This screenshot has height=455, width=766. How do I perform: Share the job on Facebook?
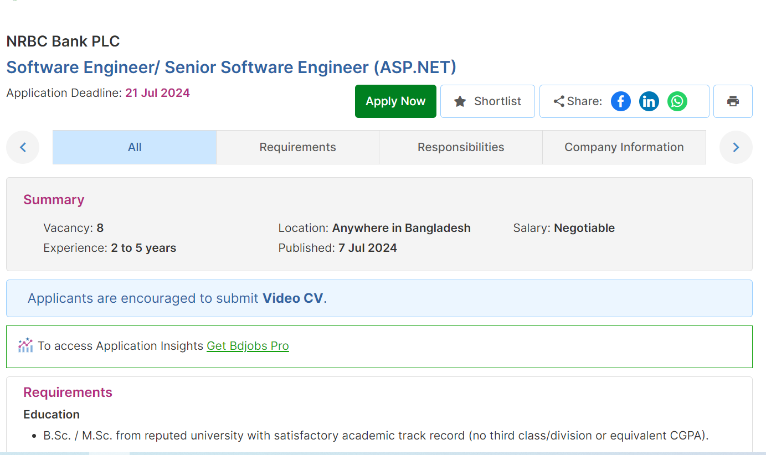[x=621, y=101]
